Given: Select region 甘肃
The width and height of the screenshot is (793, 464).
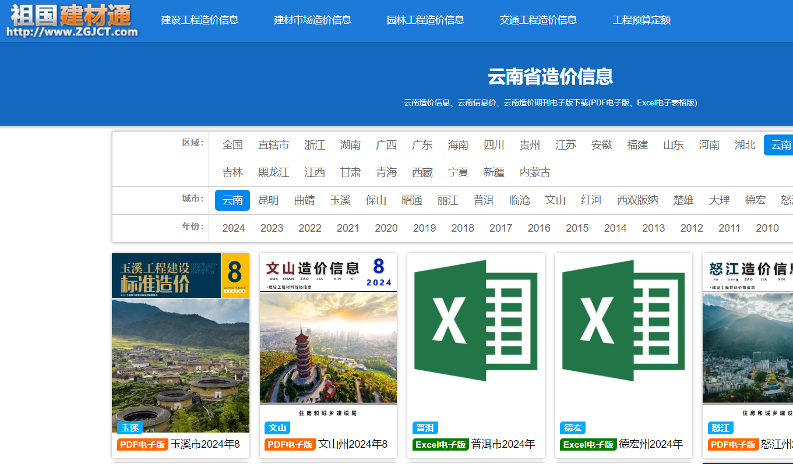Looking at the screenshot, I should (351, 172).
